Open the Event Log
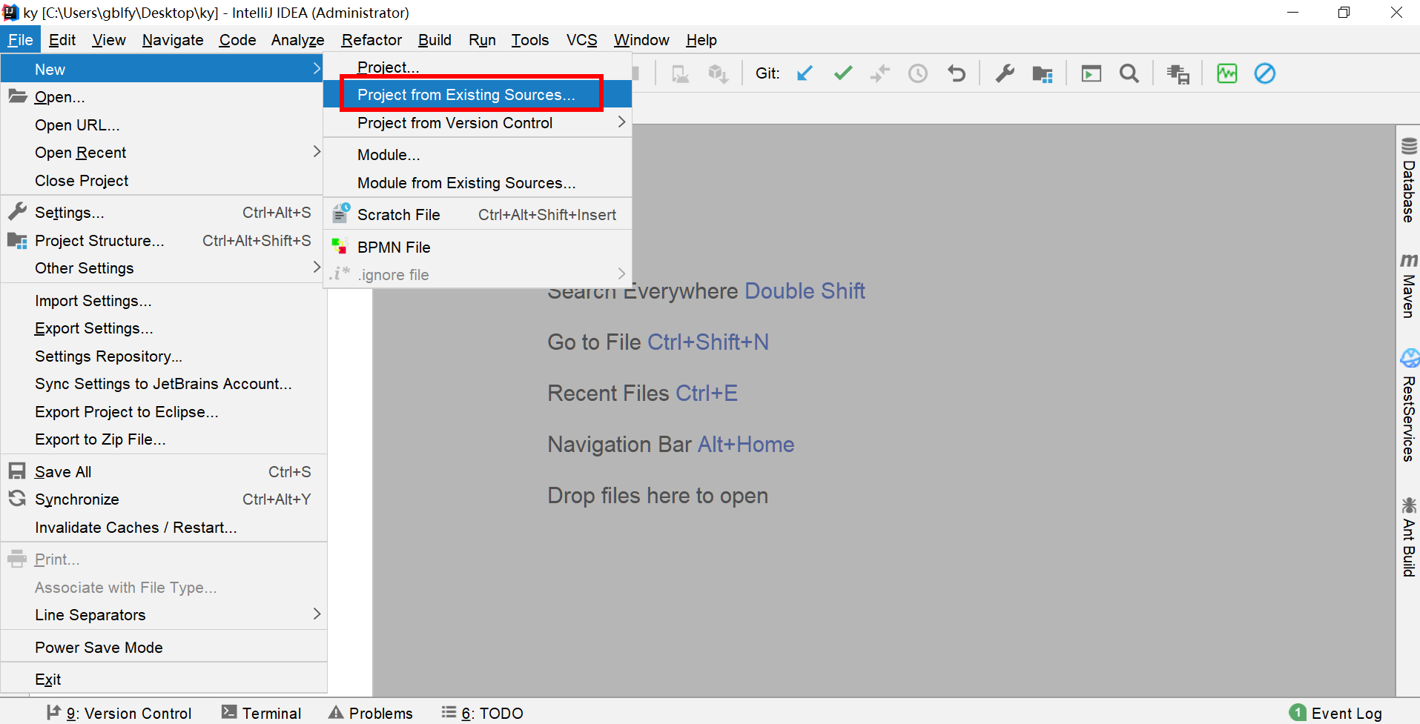Image resolution: width=1420 pixels, height=724 pixels. [x=1336, y=713]
